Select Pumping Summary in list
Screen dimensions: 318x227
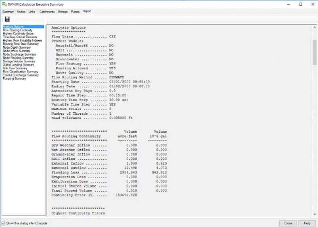click(15, 78)
